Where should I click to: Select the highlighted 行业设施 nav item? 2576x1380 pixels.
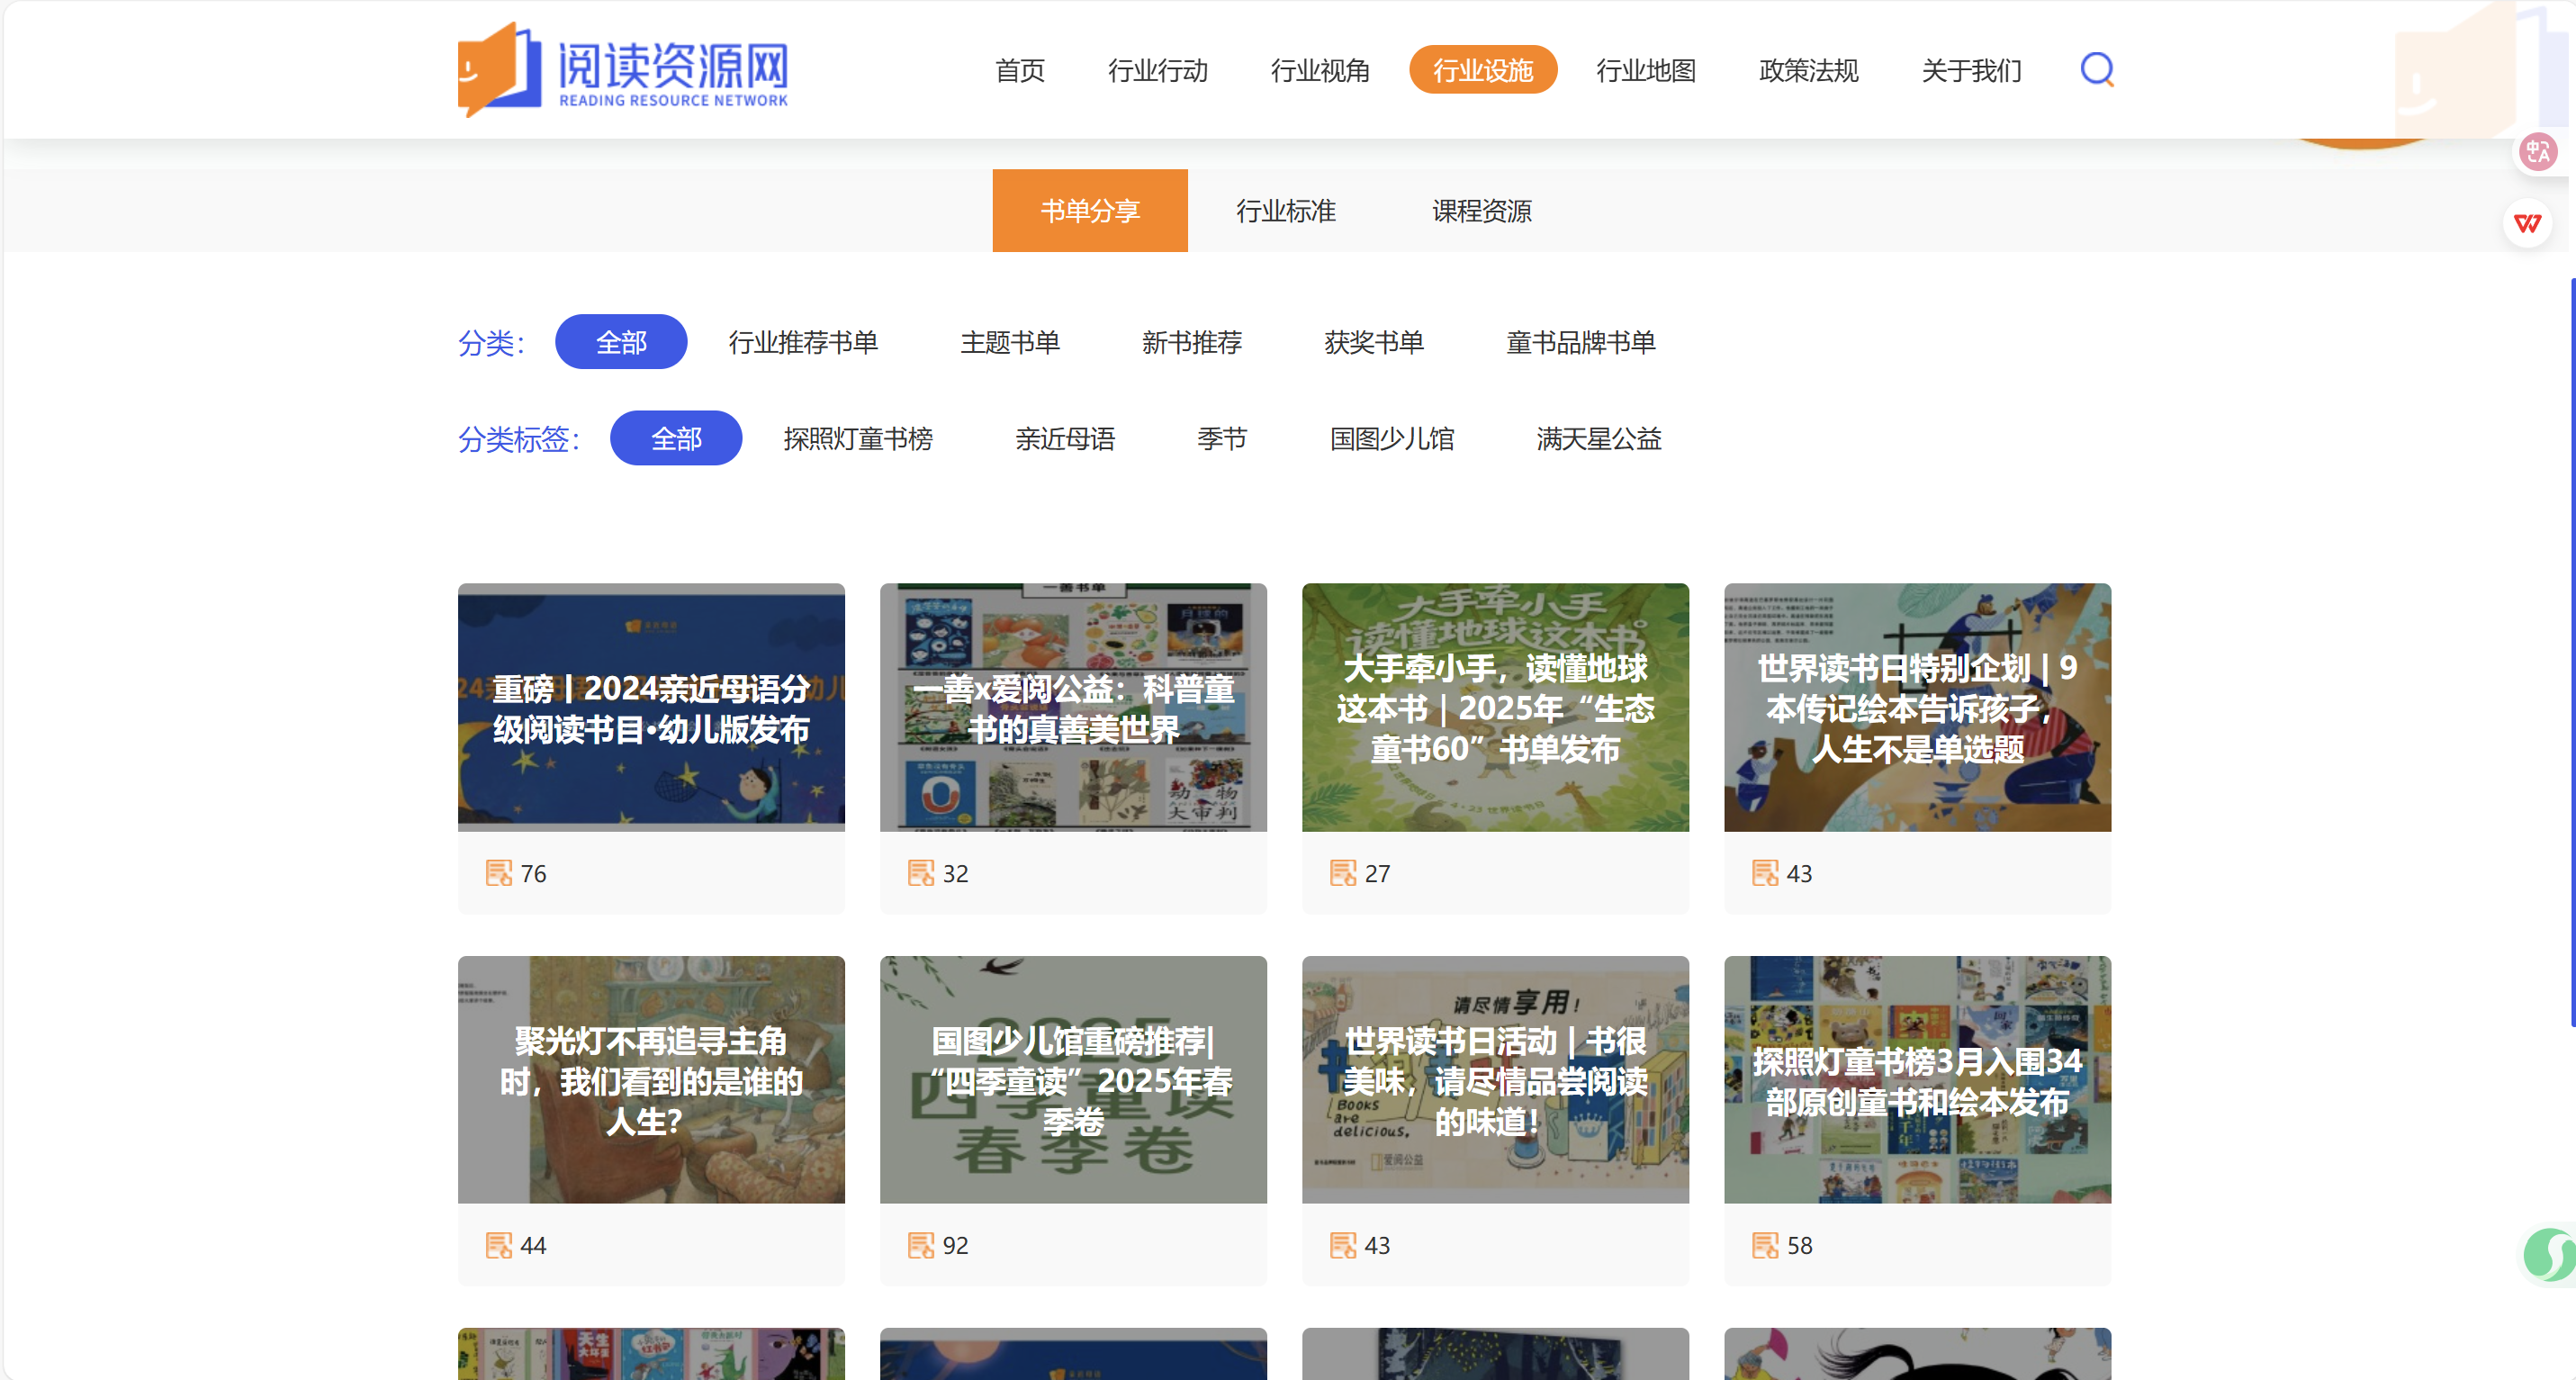point(1483,70)
